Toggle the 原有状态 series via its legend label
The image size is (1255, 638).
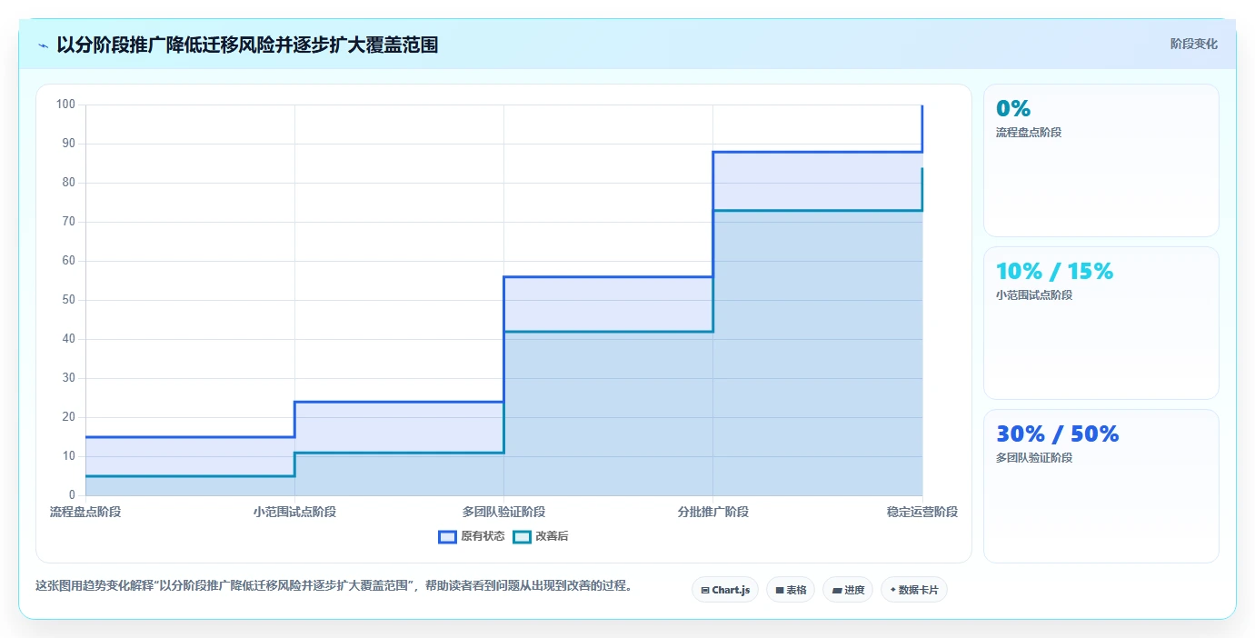483,536
